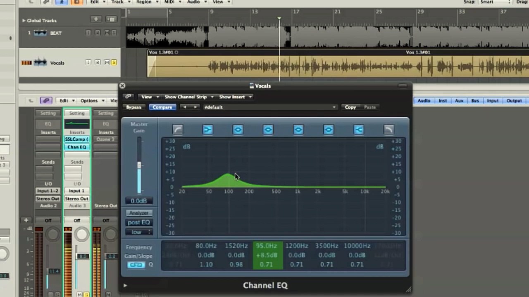Mute the BEAT track
Viewport: 529px width, 297px height.
[x=107, y=33]
